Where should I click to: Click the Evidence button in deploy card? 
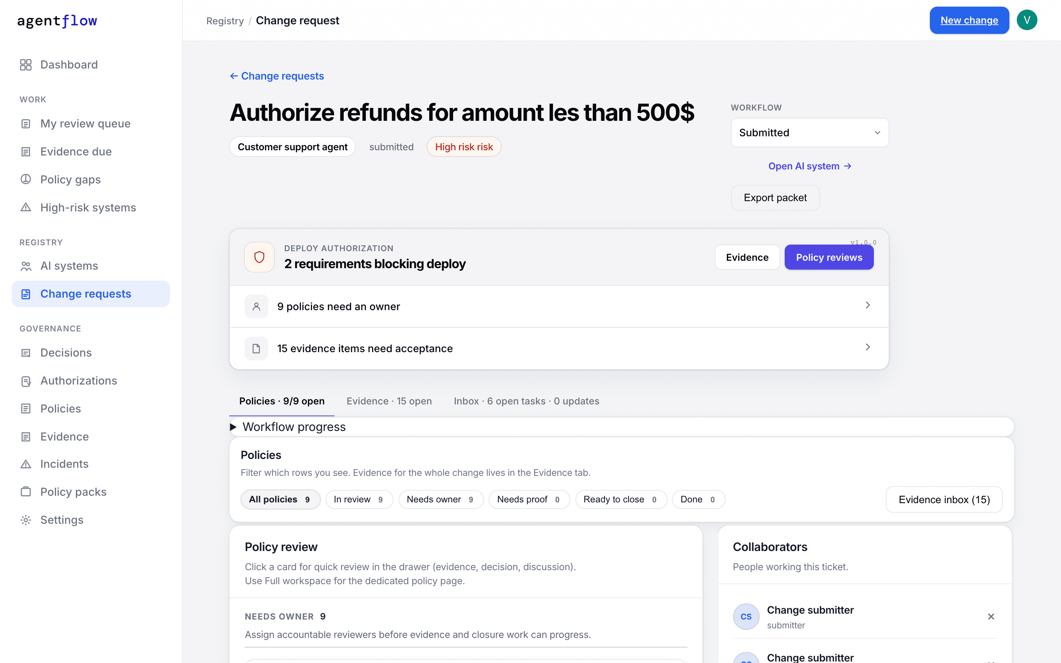click(x=747, y=257)
